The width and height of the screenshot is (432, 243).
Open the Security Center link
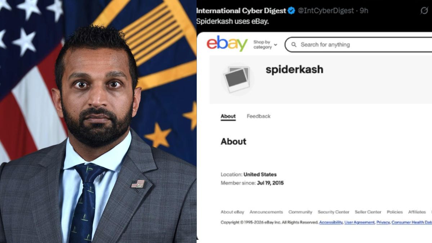(x=333, y=212)
